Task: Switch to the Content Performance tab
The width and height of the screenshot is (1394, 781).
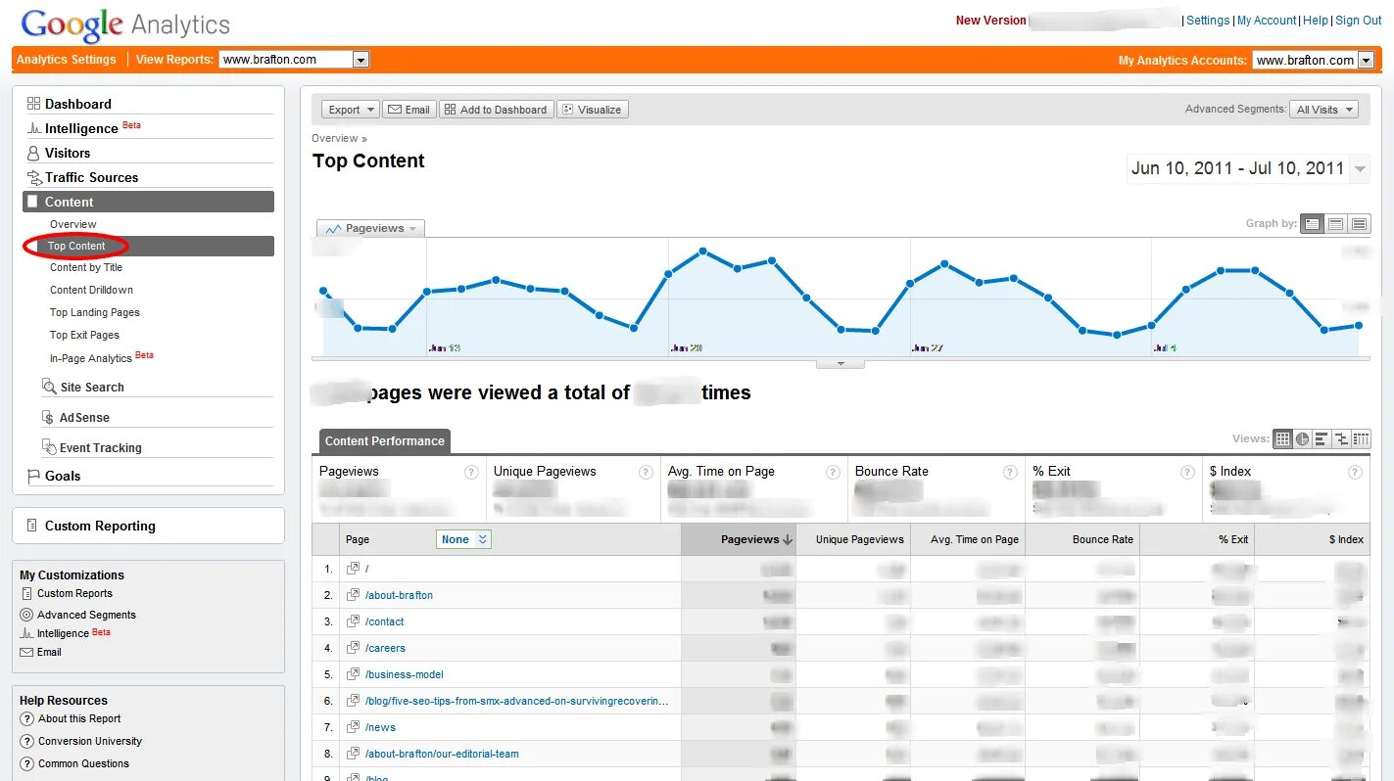Action: 384,441
